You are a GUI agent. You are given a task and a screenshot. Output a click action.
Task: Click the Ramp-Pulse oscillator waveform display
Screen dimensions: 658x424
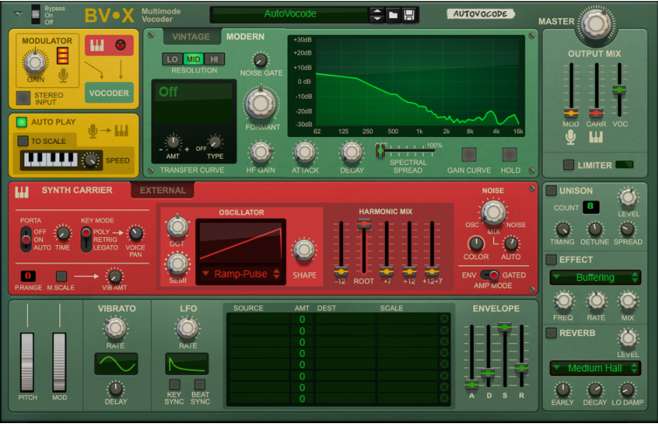click(241, 242)
